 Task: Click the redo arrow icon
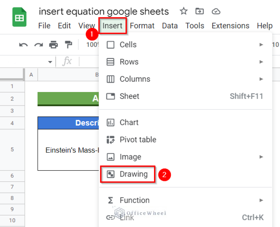[x=38, y=45]
